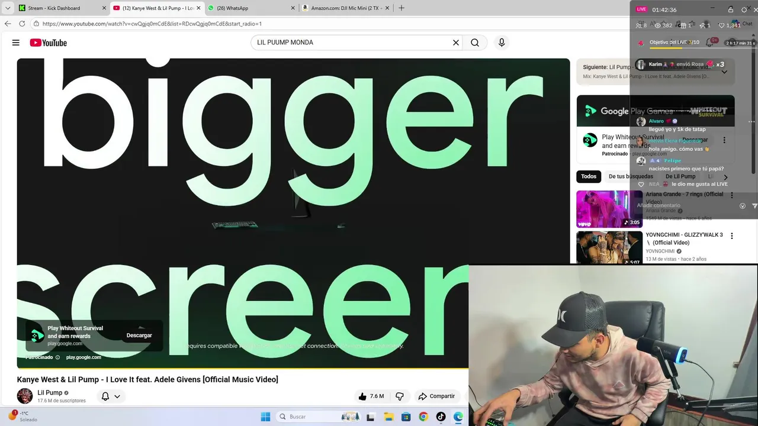Open Microsoft Edge from the taskbar
Viewport: 758px width, 426px height.
(x=458, y=417)
